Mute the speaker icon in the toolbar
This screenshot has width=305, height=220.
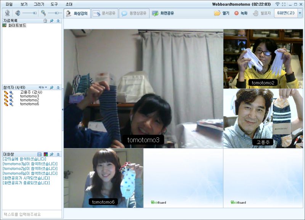point(18,13)
